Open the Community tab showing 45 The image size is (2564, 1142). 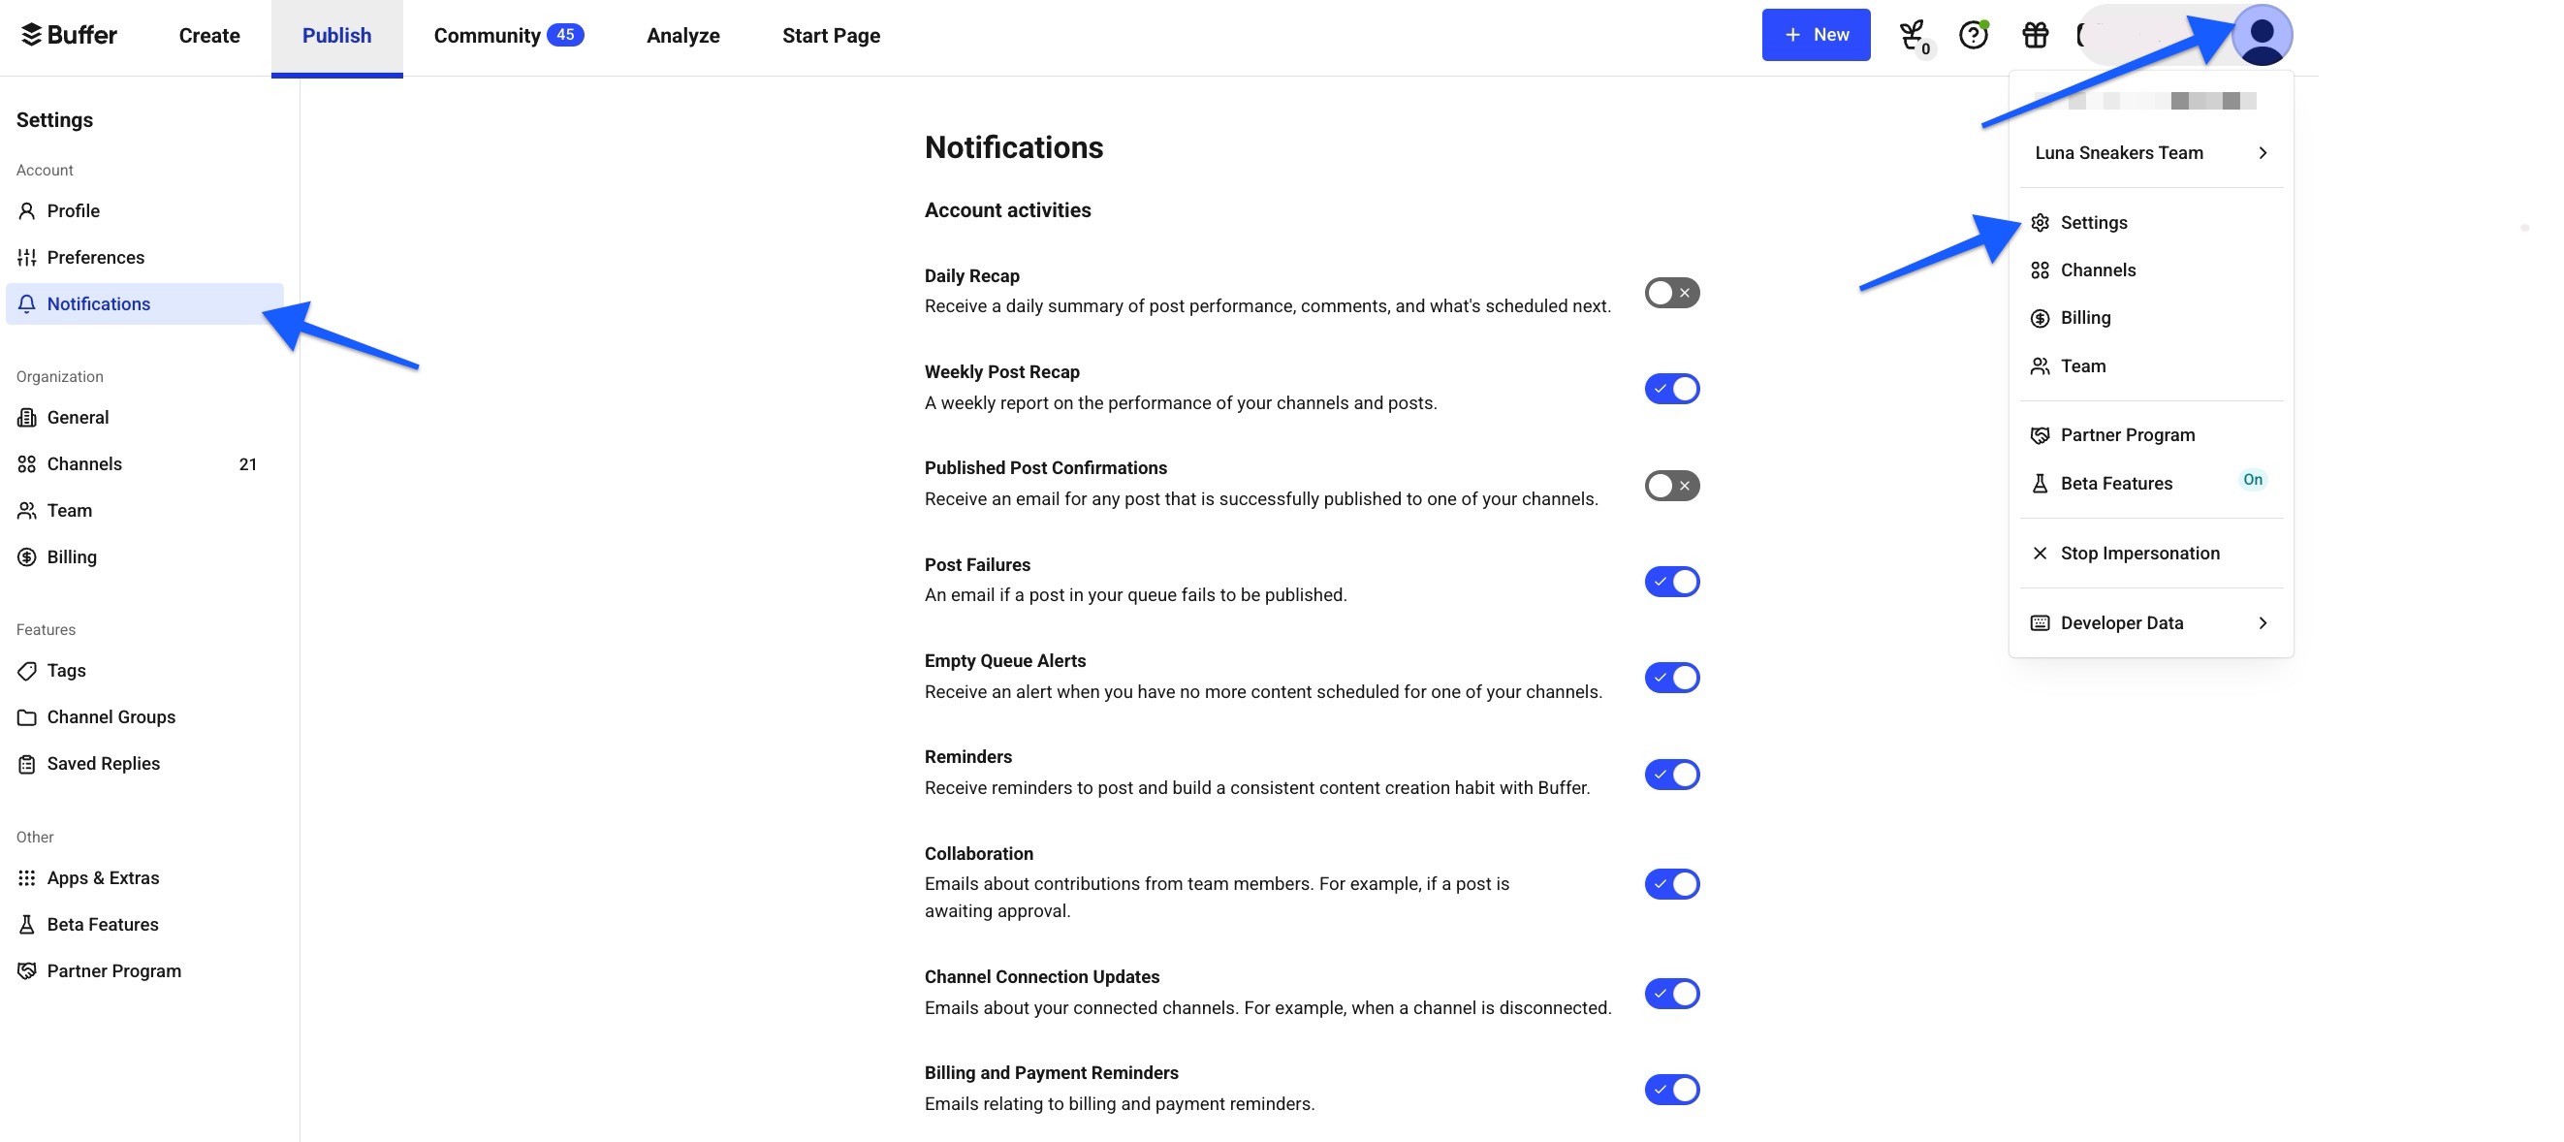510,35
